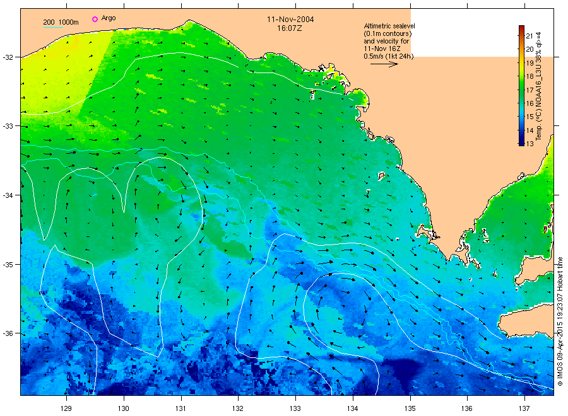568x416 pixels.
Task: Click the temperature color bar
Action: (521, 86)
